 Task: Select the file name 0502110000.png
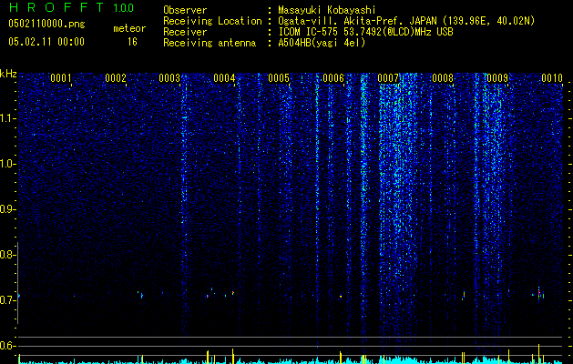tap(46, 25)
